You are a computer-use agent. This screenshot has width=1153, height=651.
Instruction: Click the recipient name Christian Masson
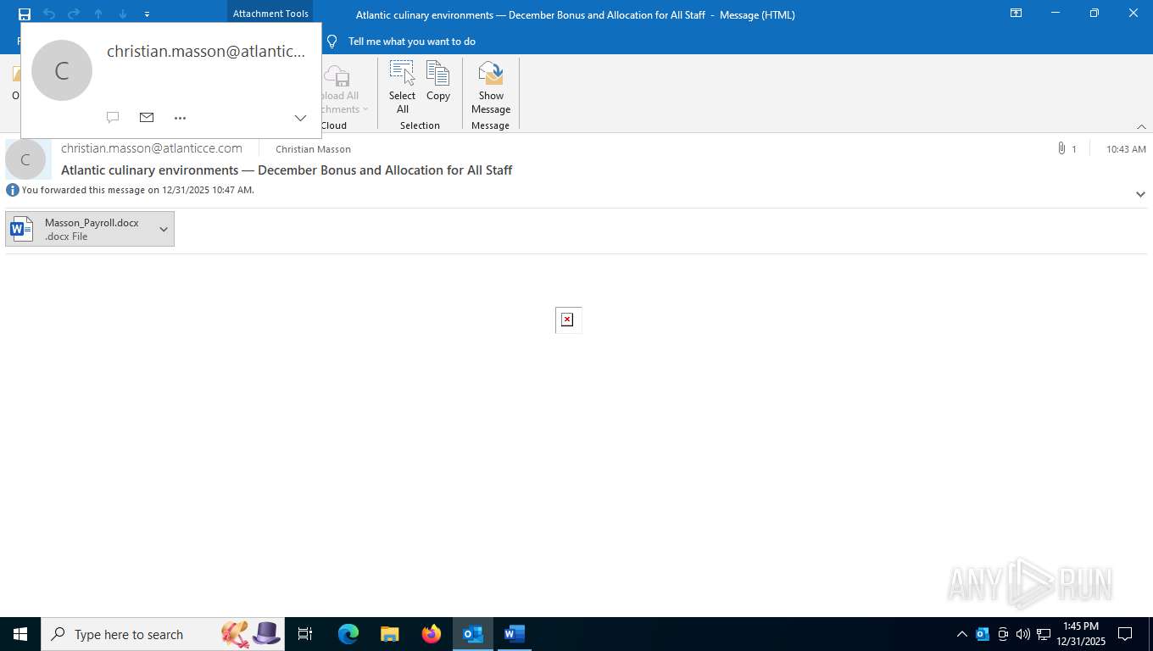(x=313, y=149)
